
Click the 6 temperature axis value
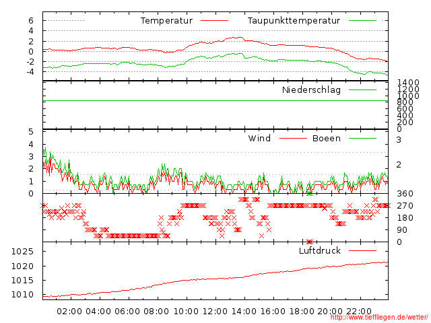(31, 21)
